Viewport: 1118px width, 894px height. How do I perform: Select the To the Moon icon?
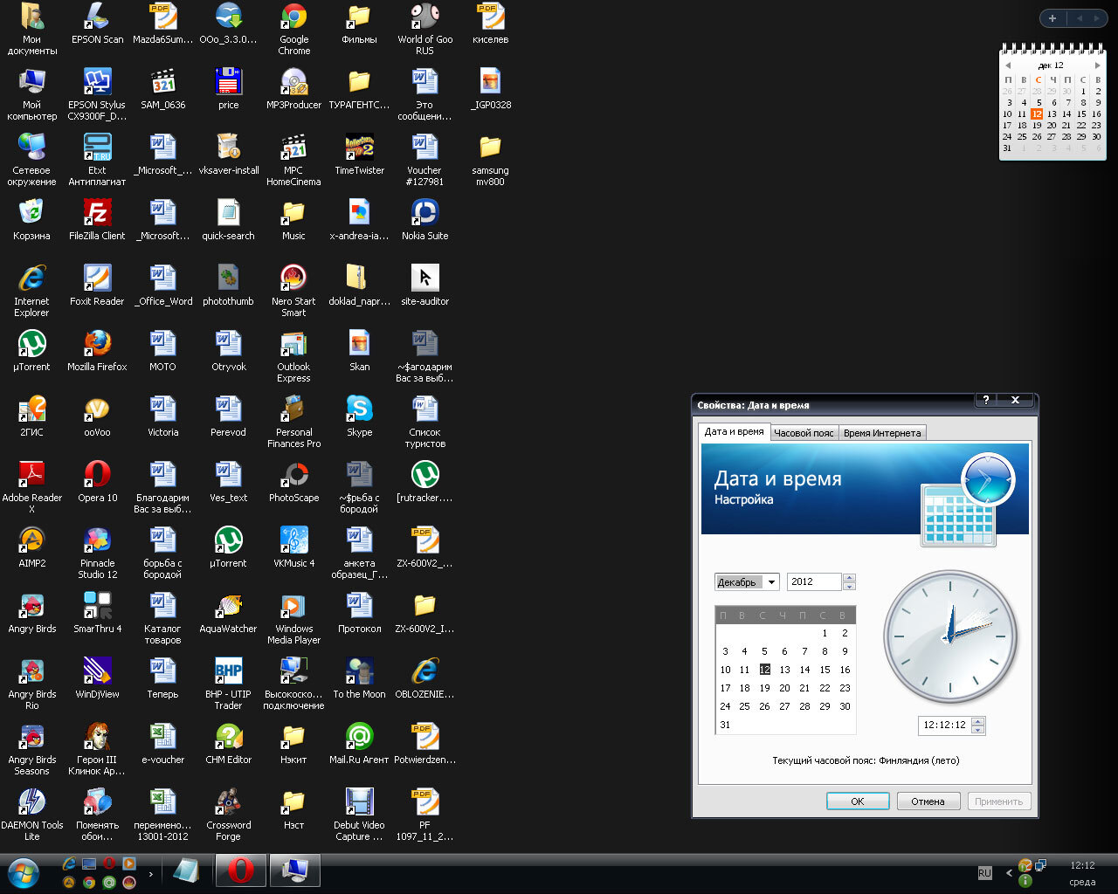(359, 678)
